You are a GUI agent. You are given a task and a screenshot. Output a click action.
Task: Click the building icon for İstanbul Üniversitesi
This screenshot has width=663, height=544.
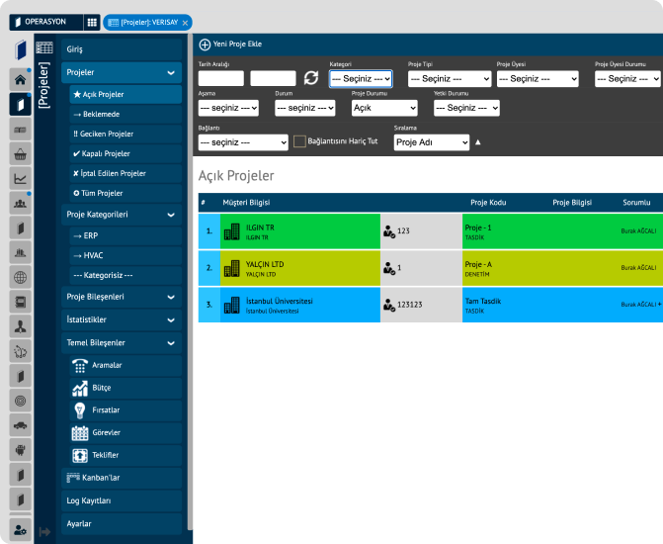pos(232,306)
